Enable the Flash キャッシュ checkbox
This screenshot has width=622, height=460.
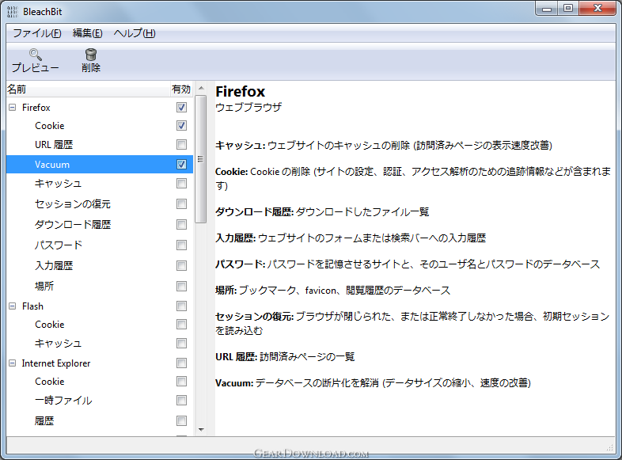(181, 344)
